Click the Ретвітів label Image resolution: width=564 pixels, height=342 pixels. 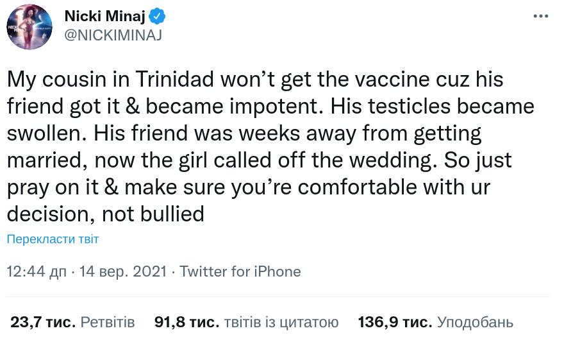click(108, 321)
